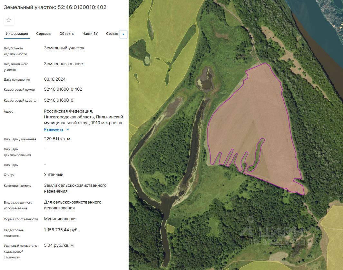Click the Кадастровая стоимость label
Viewport: 343px width, 270px height.
(x=14, y=233)
